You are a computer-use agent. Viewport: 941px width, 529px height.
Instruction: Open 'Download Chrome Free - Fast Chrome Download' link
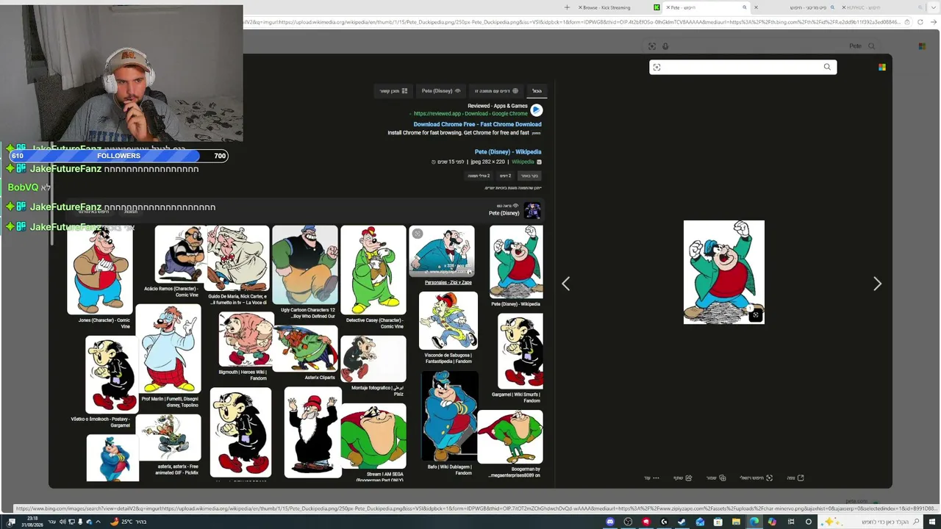477,124
